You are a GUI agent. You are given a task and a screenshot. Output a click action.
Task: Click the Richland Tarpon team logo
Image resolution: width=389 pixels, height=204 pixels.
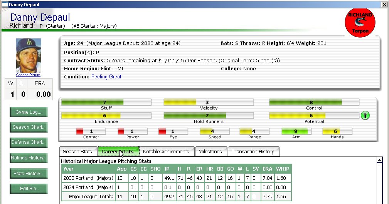[x=360, y=23]
